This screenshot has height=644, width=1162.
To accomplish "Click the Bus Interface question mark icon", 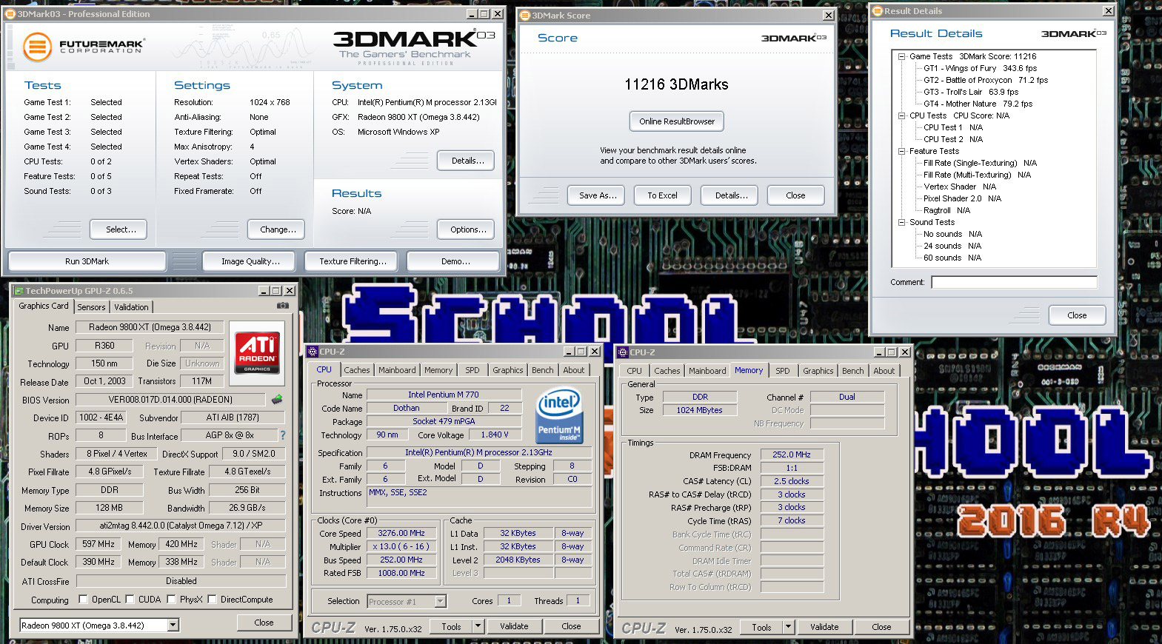I will (x=282, y=435).
